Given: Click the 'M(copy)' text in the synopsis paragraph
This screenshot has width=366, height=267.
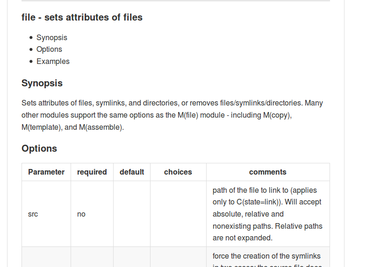Looking at the screenshot, I should tap(278, 115).
